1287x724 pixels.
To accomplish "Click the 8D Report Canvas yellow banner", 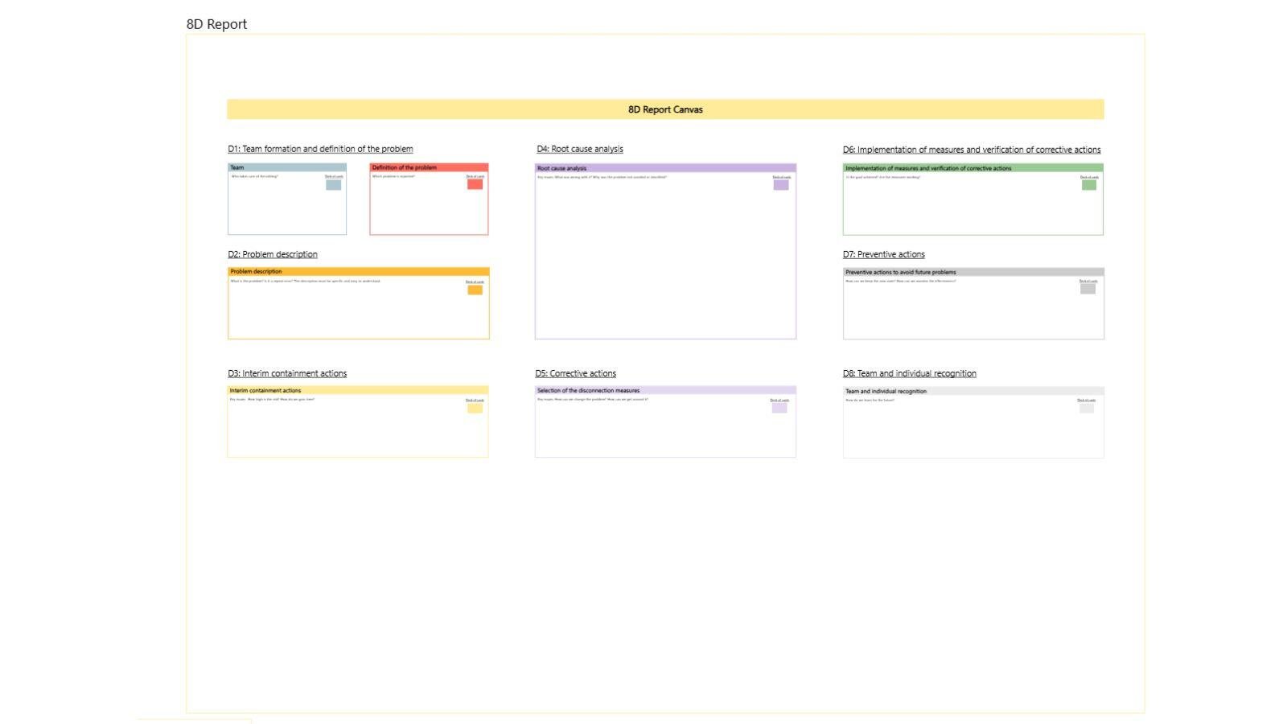I will [x=665, y=109].
